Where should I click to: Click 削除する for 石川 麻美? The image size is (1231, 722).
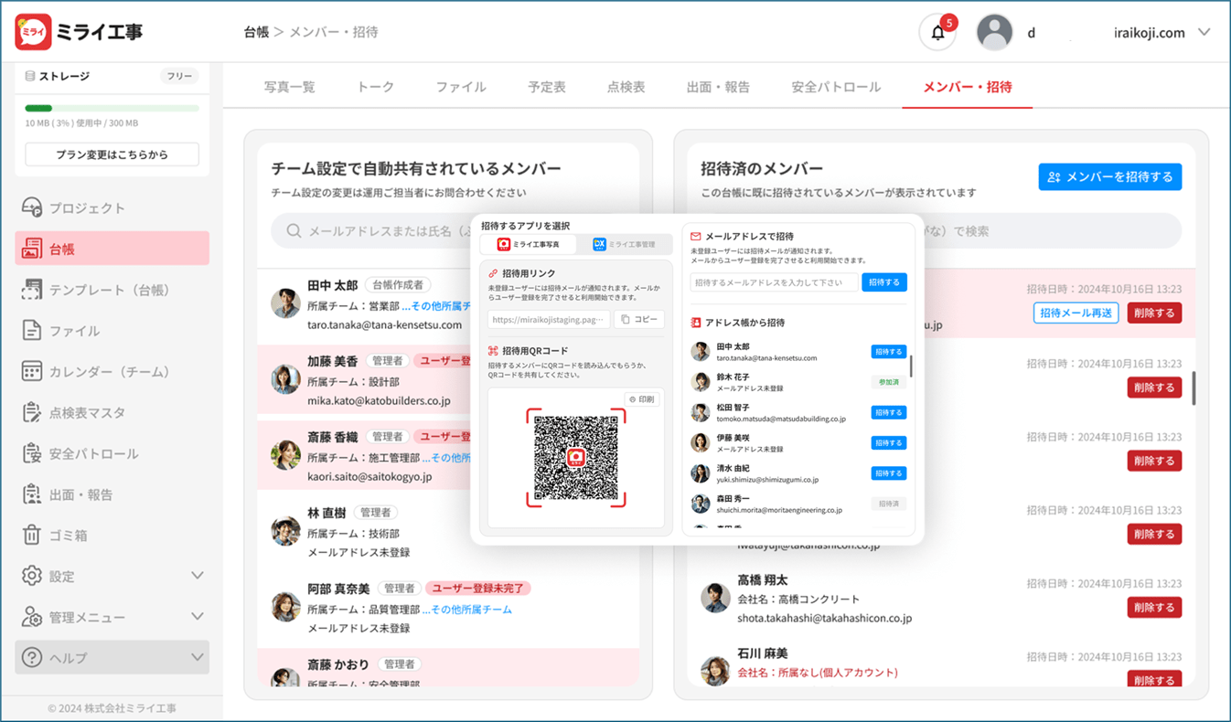[1154, 680]
